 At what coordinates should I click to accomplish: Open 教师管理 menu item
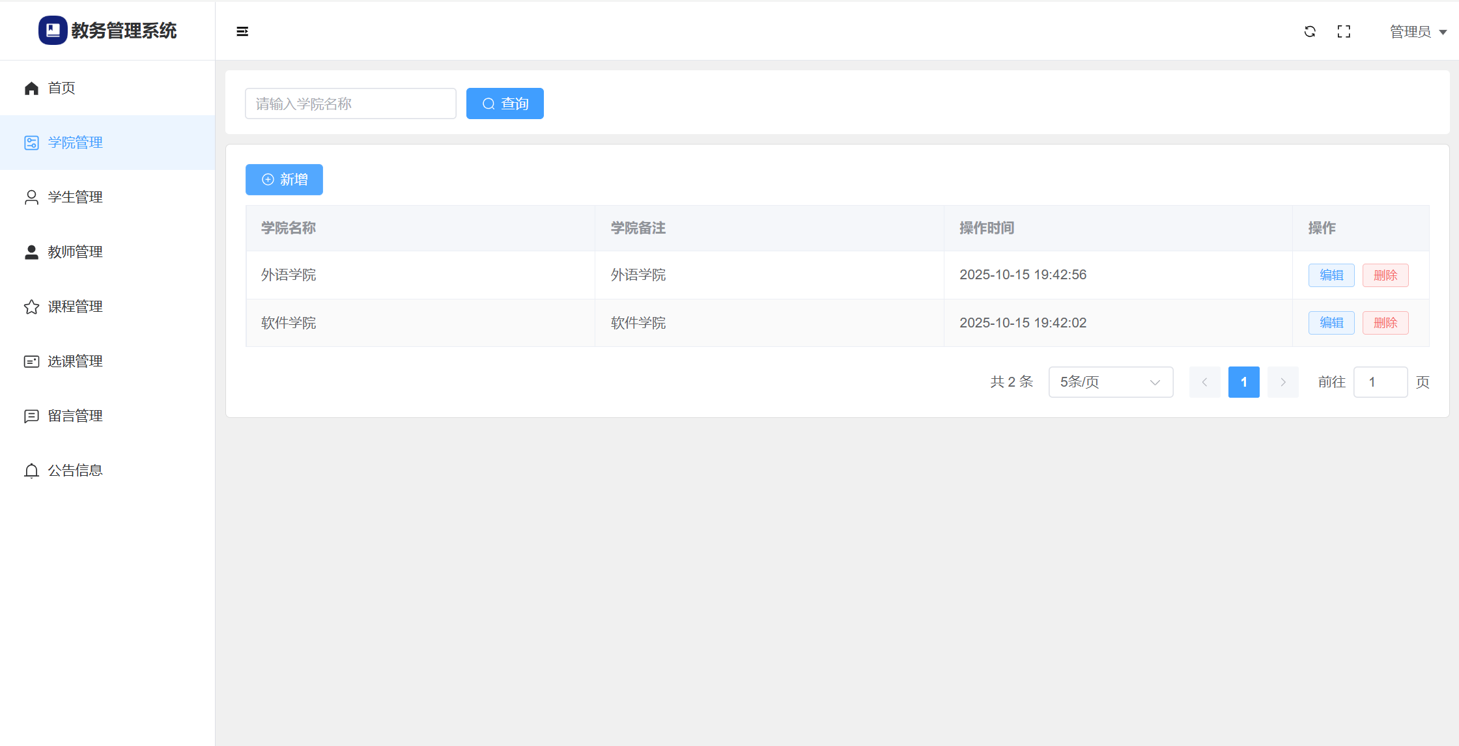coord(75,252)
